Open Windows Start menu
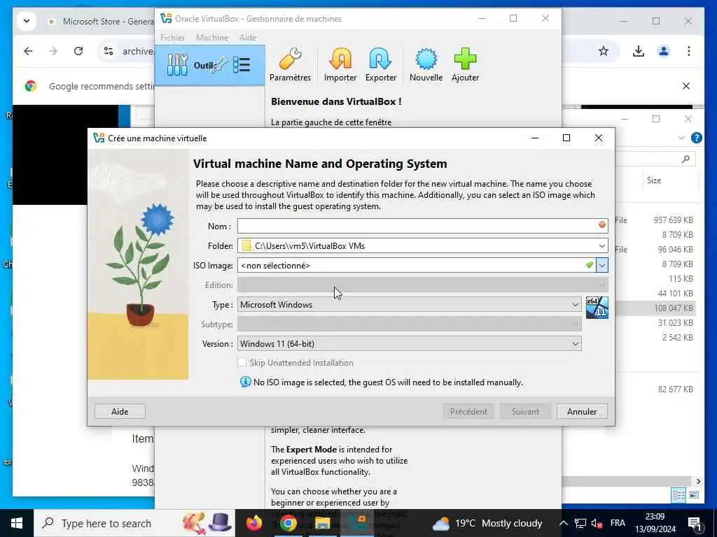The height and width of the screenshot is (537, 717). click(x=17, y=523)
